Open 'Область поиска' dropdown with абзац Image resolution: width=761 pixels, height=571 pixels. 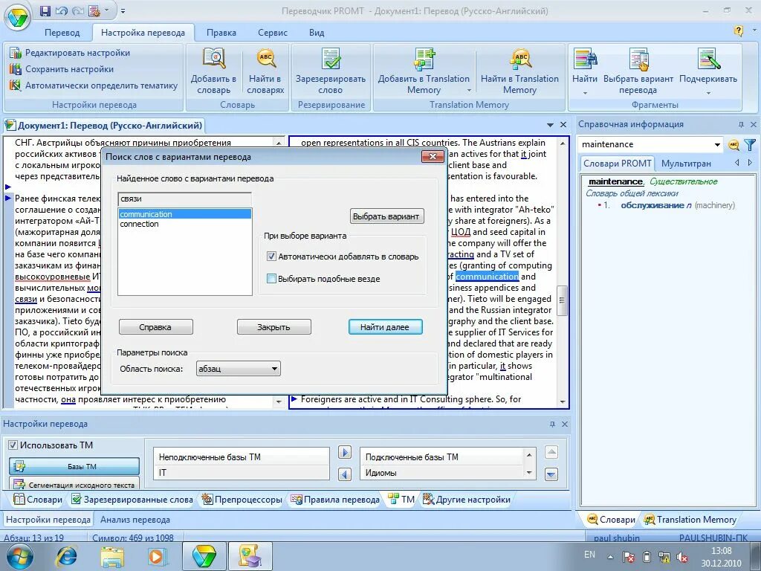pos(238,369)
